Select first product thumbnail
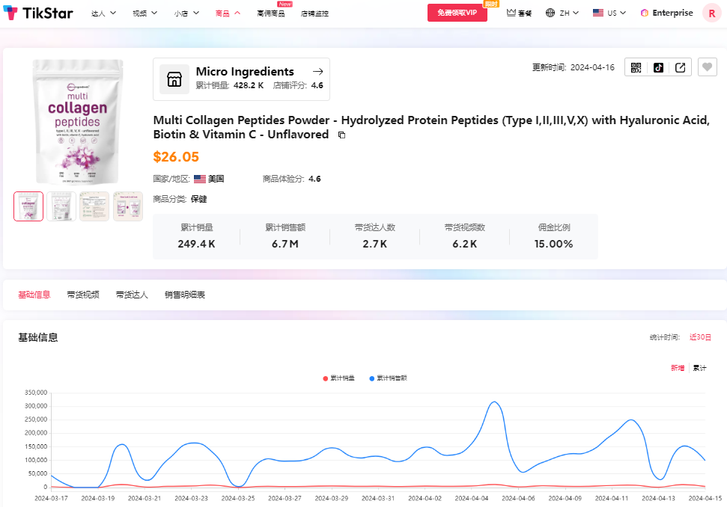The width and height of the screenshot is (727, 507). [x=28, y=206]
